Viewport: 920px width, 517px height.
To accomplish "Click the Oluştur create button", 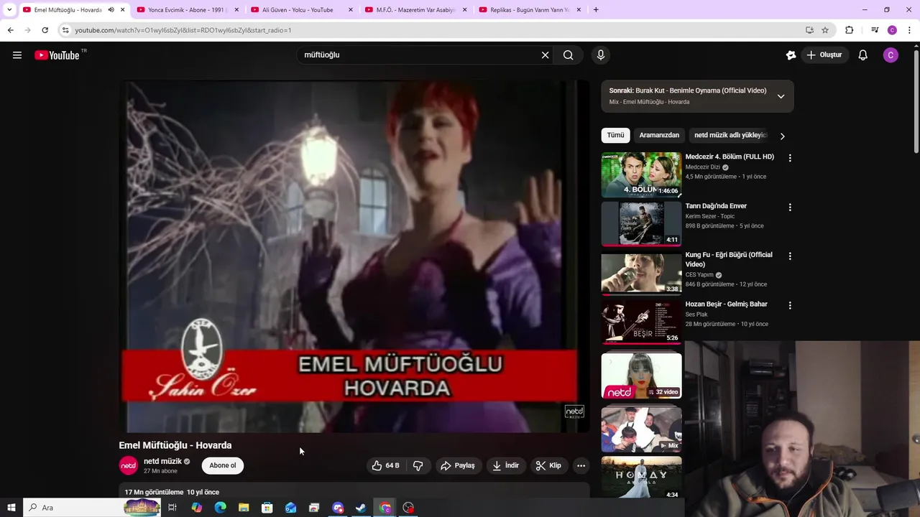I will pyautogui.click(x=824, y=55).
